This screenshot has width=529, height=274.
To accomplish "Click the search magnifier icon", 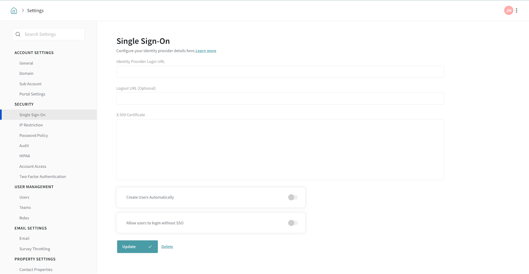I will coord(18,34).
